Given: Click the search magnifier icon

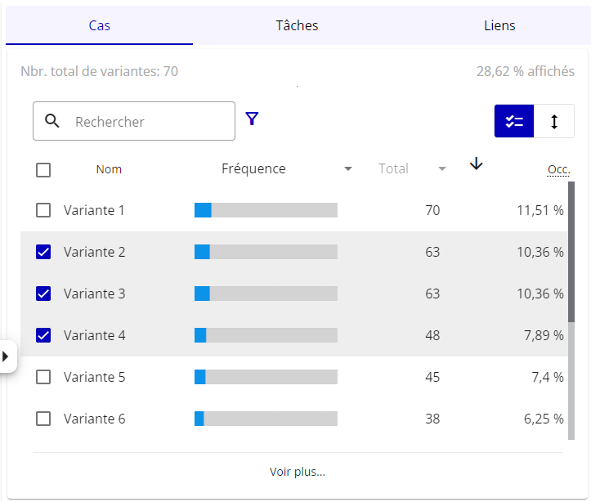Looking at the screenshot, I should point(52,121).
